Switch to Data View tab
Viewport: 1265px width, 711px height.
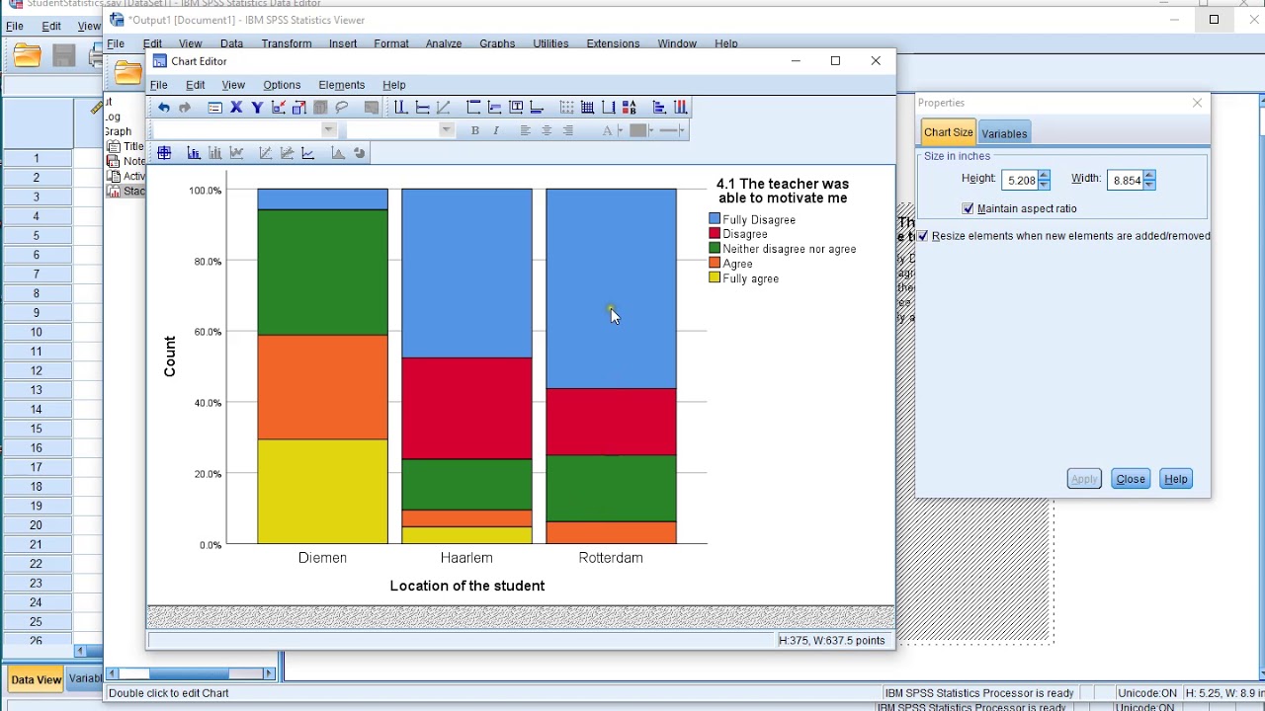(x=36, y=679)
